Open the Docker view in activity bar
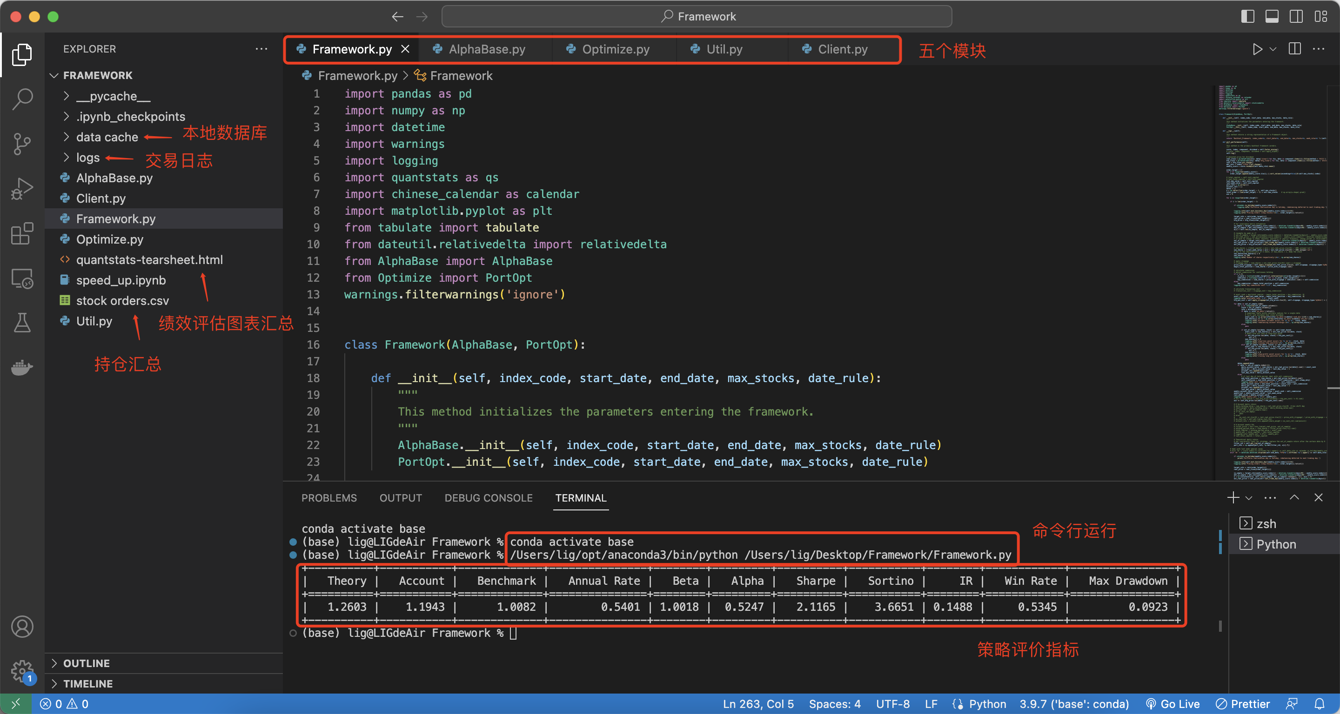The width and height of the screenshot is (1340, 714). tap(22, 367)
